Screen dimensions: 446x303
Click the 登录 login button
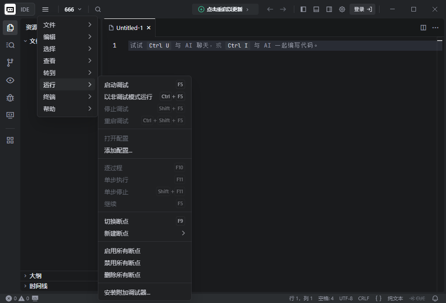362,9
